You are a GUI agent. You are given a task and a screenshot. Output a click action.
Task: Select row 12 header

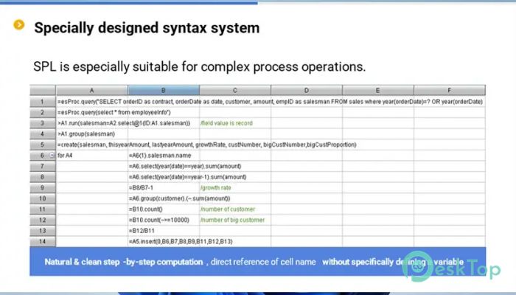(43, 220)
